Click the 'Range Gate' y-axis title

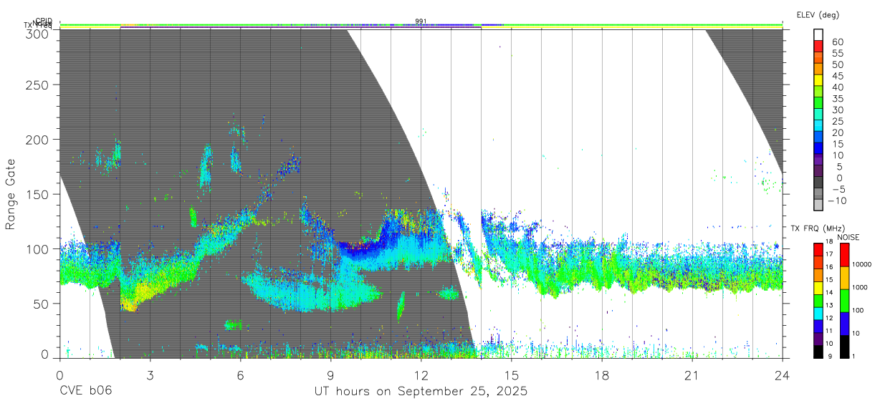pos(11,195)
